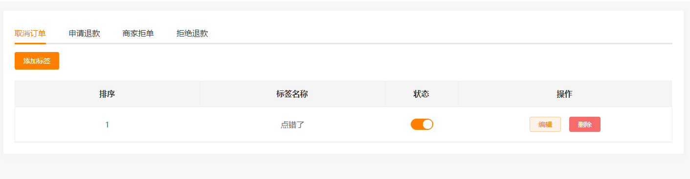Click the label name 点错了 cell
The image size is (690, 179).
292,125
